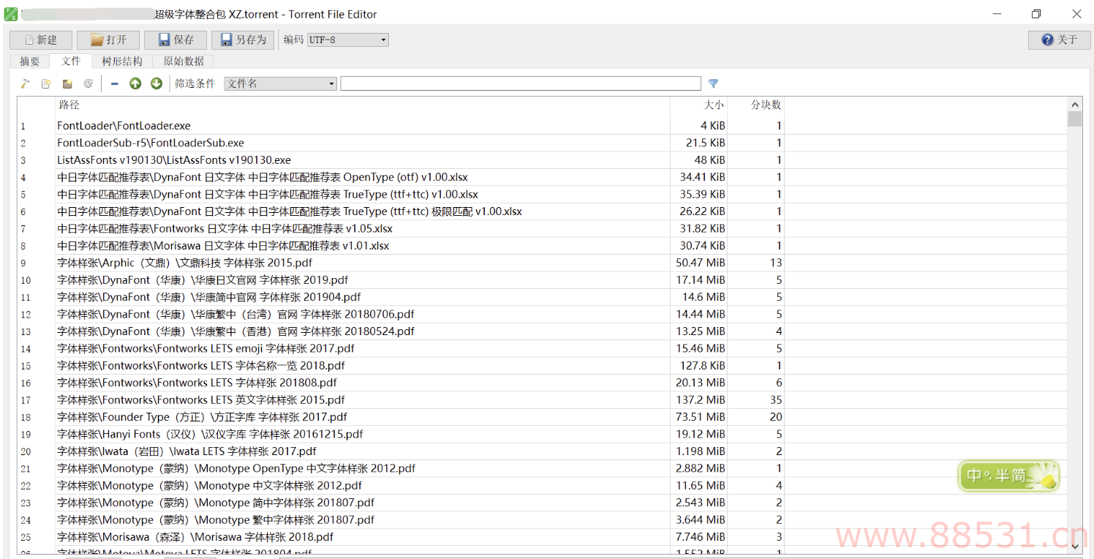This screenshot has height=559, width=1094.
Task: Expand the 文件名 filter condition dropdown
Action: tap(280, 84)
